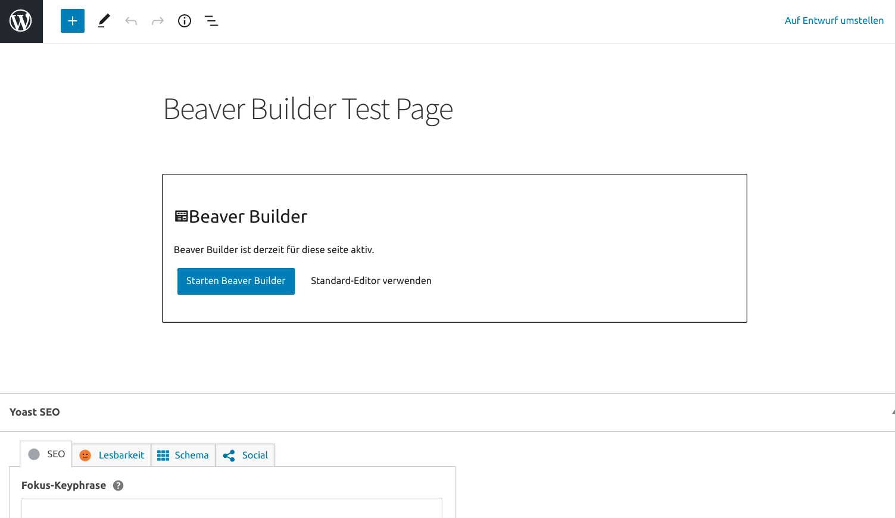The width and height of the screenshot is (895, 518).
Task: Click help icon next to Fokus-Keyphrase
Action: point(118,485)
